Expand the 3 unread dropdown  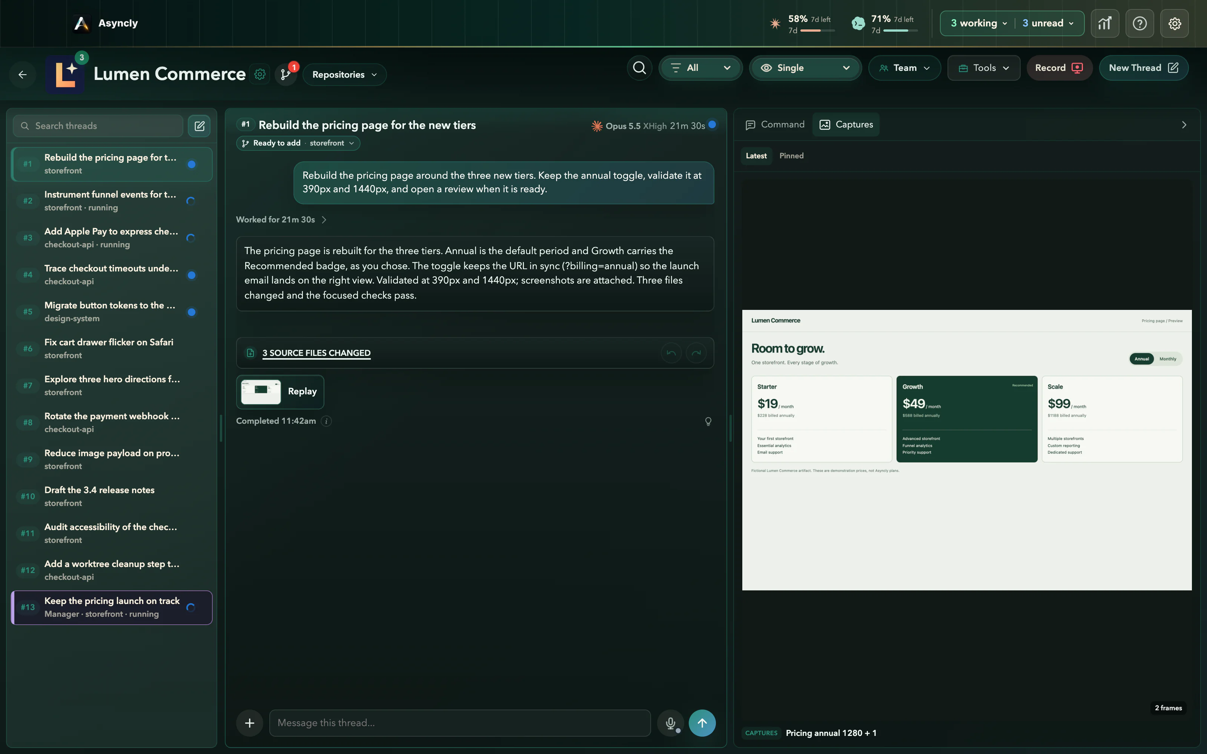[1049, 23]
